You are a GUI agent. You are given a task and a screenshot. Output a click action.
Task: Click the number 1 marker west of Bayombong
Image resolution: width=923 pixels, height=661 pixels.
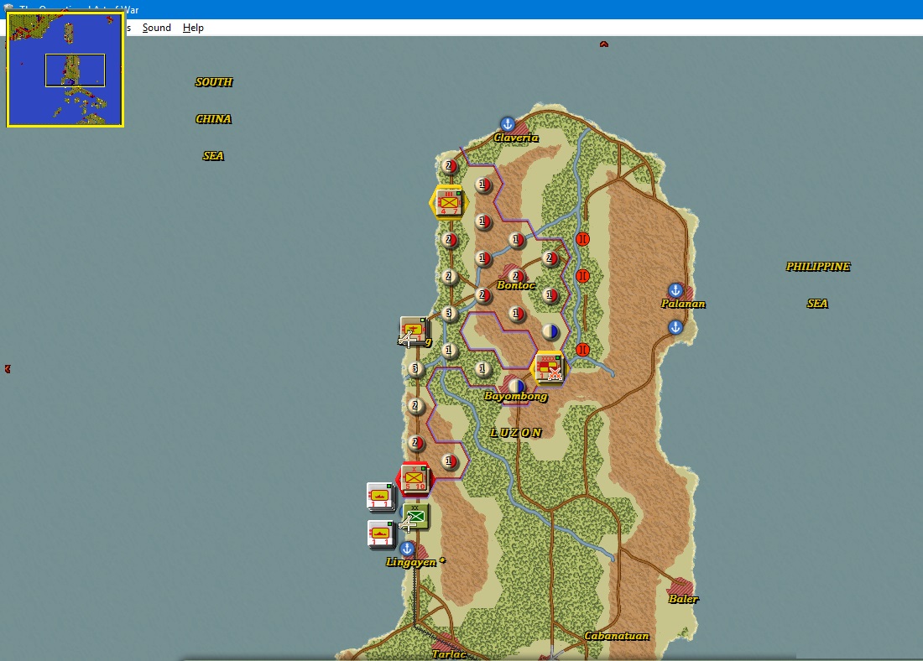pyautogui.click(x=482, y=369)
